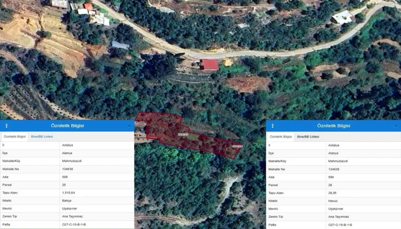Click the Parsel value 25 row
The height and width of the screenshot is (229, 401).
point(67,185)
